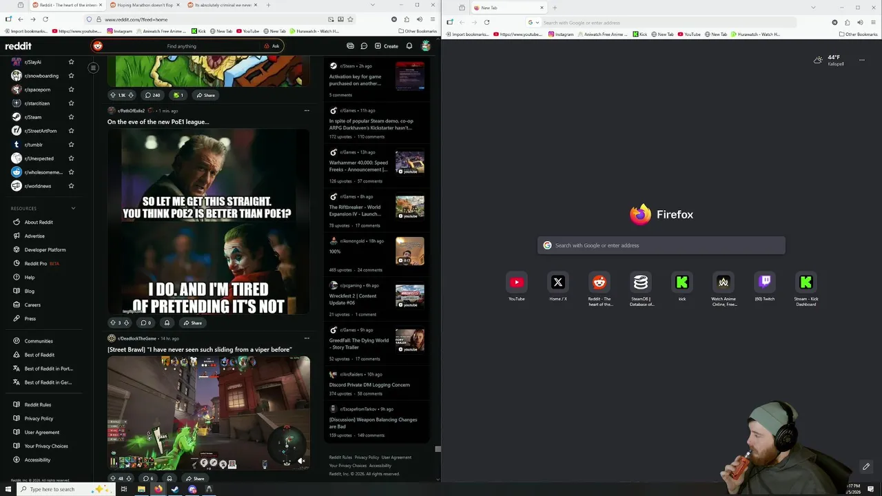Viewport: 882px width, 496px height.
Task: Click Reddit Find anything search field
Action: point(182,46)
